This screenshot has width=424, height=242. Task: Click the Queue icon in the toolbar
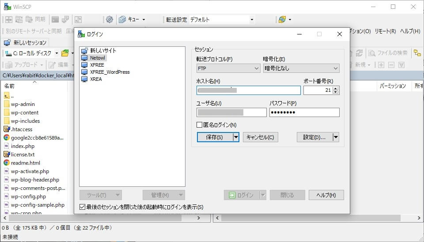(x=122, y=19)
